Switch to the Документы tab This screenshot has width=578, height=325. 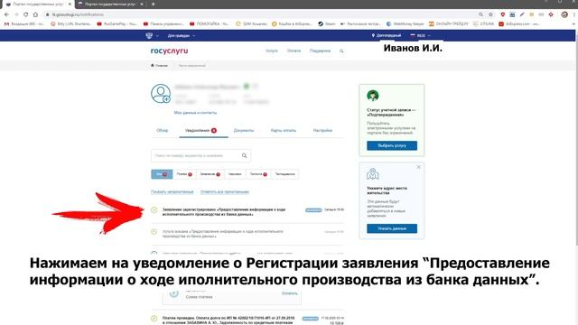coord(244,130)
